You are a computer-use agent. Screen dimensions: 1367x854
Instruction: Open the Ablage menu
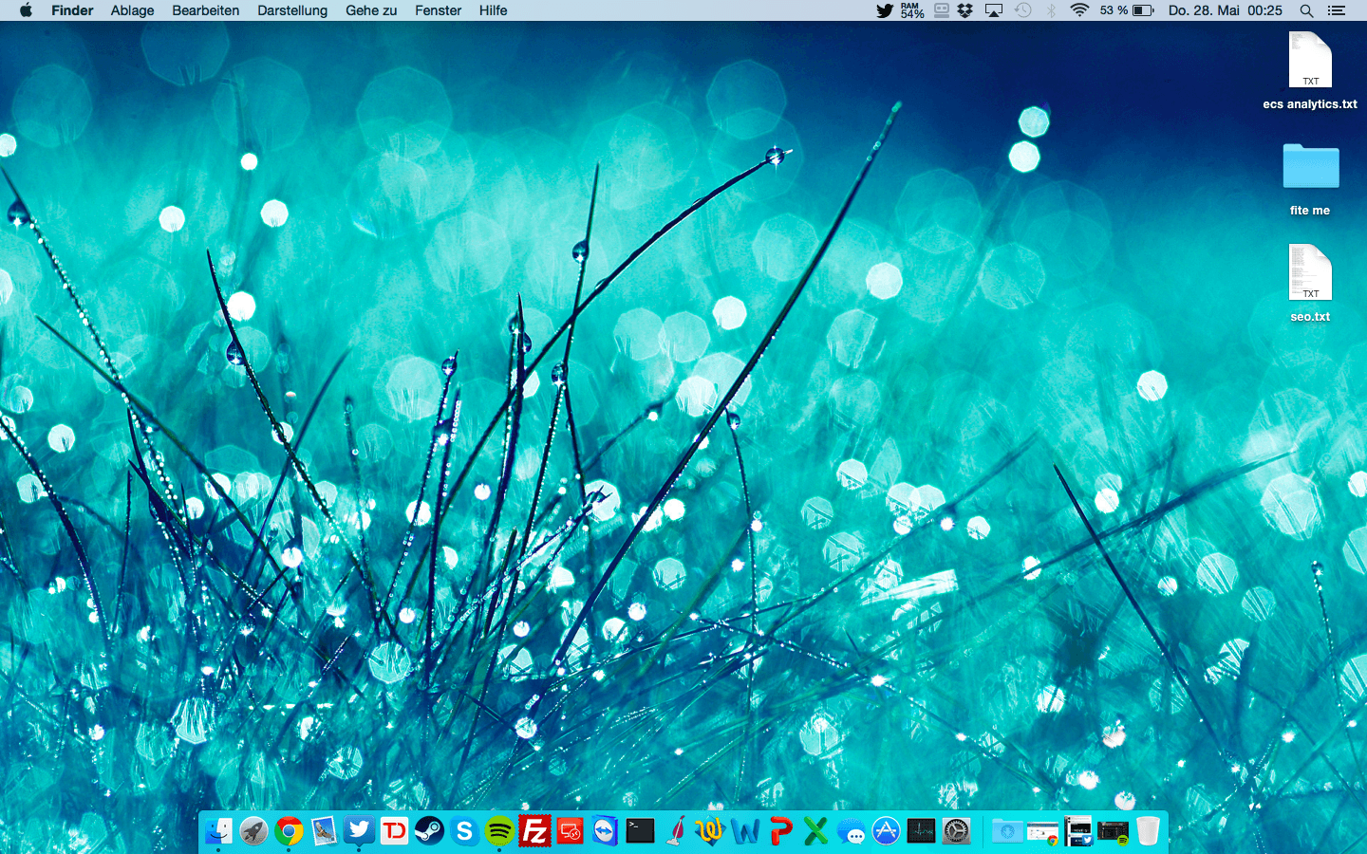[x=132, y=10]
